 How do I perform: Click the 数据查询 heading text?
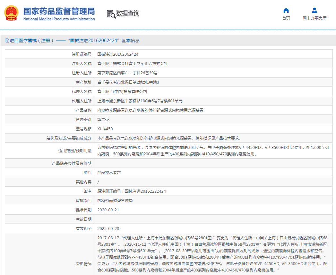tap(128, 13)
